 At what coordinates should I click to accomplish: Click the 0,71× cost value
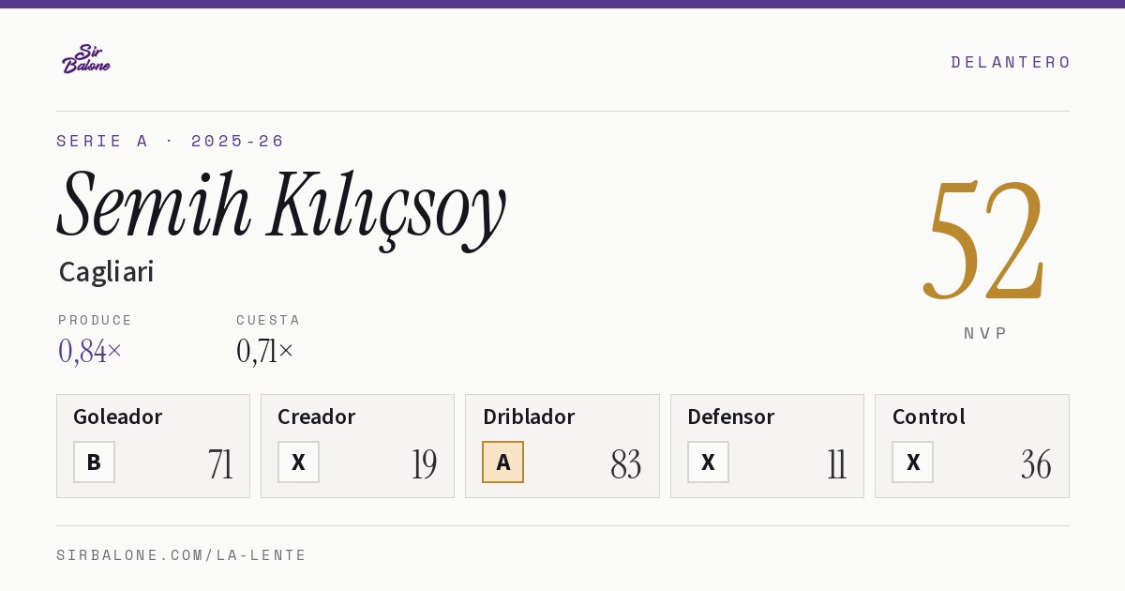click(265, 351)
